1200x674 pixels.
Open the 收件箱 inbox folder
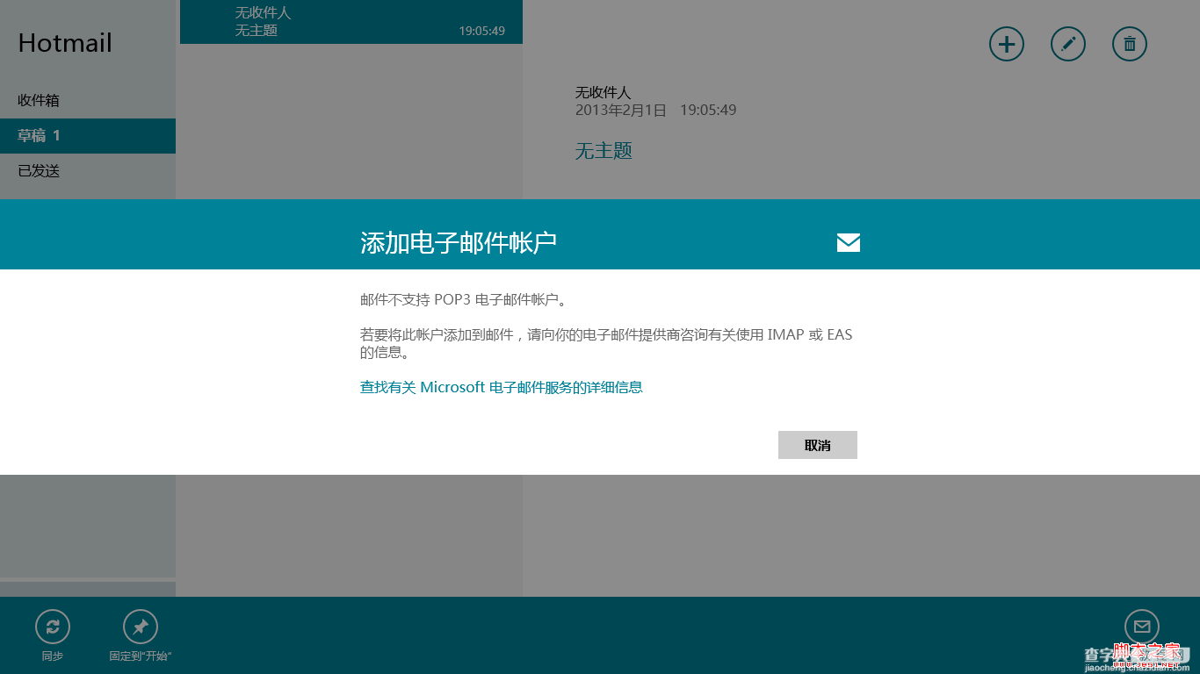[88, 100]
